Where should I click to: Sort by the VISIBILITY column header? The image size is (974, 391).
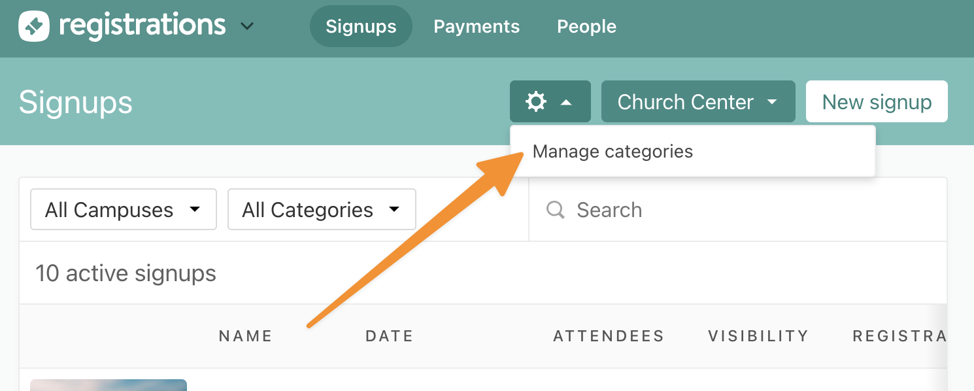pyautogui.click(x=758, y=336)
